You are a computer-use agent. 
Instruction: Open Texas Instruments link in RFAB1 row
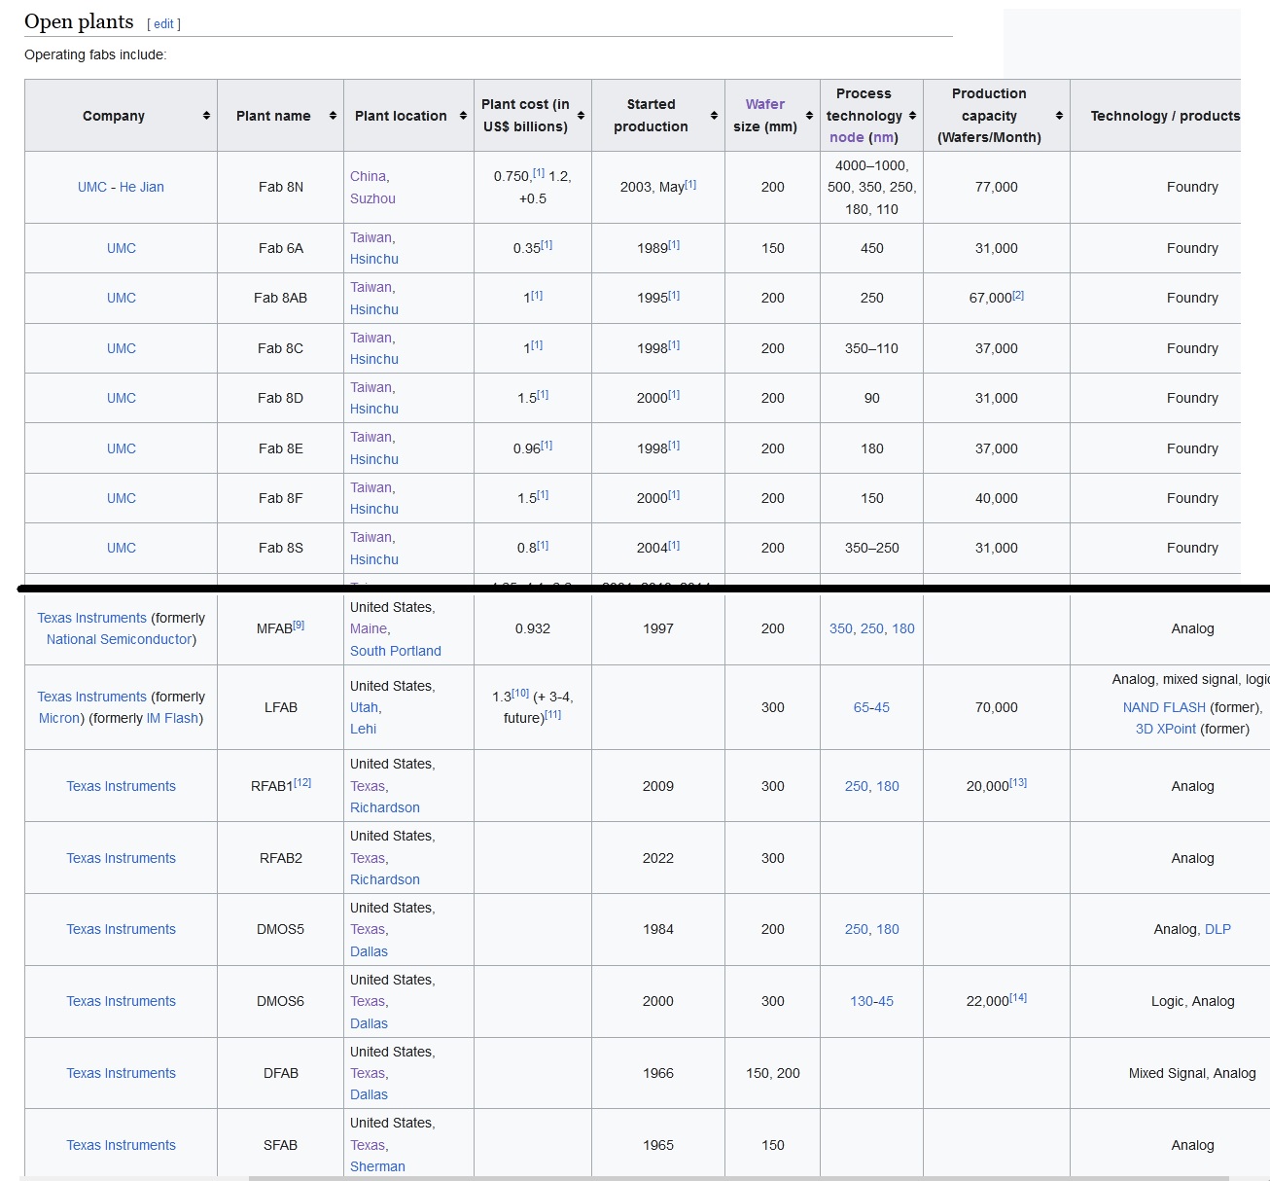click(121, 786)
